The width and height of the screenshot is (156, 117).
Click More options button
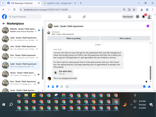125,38
